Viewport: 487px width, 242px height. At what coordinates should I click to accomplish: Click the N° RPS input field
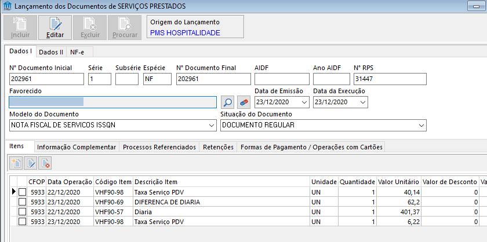390,79
